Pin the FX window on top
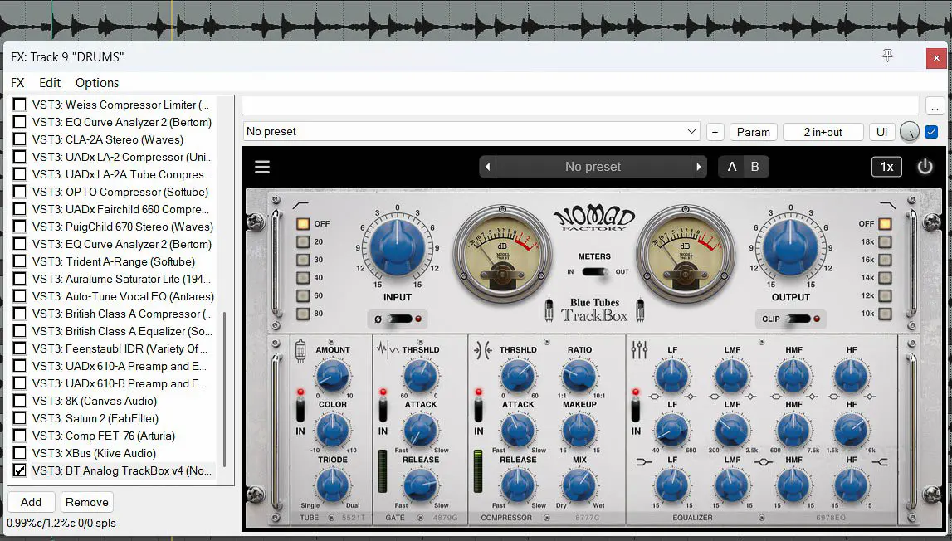This screenshot has height=541, width=952. [x=887, y=56]
